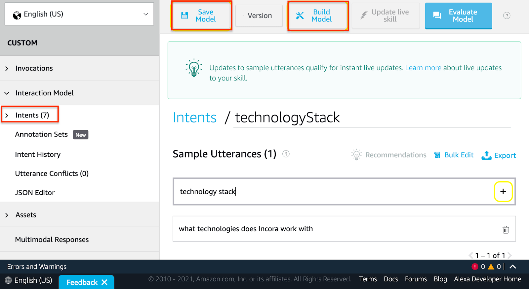Open the Learn more link
This screenshot has height=289, width=529.
point(423,68)
